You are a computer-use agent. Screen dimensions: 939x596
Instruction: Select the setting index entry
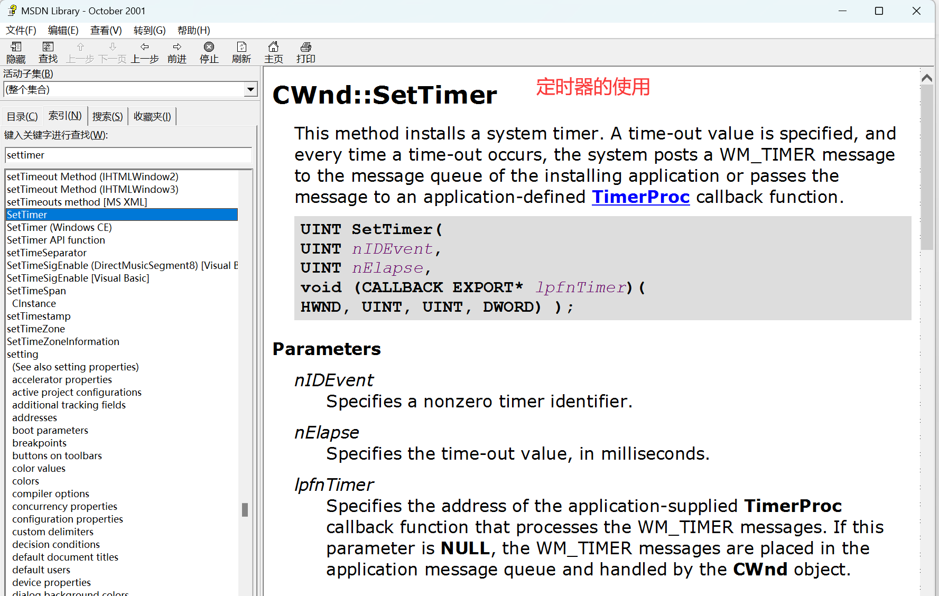(22, 354)
